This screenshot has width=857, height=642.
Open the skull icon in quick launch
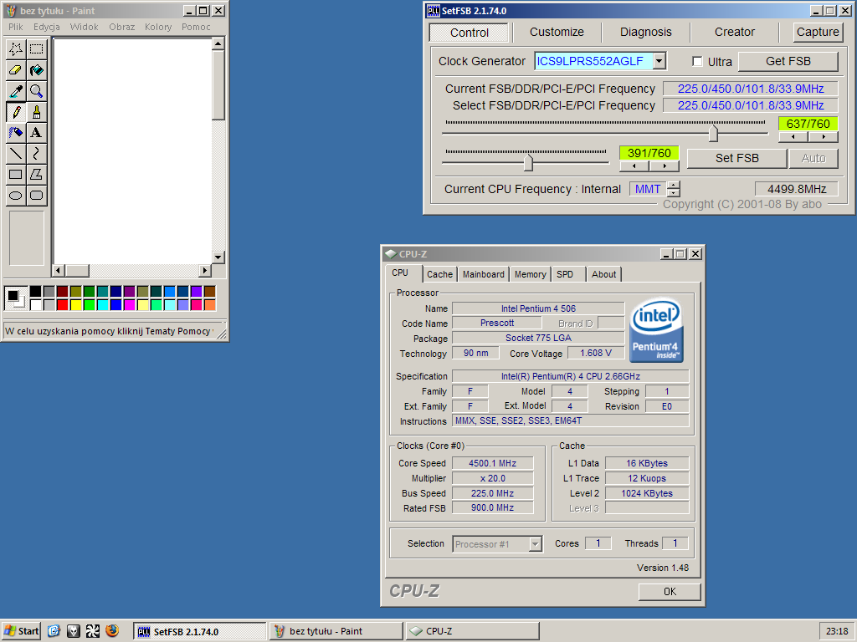tap(73, 631)
